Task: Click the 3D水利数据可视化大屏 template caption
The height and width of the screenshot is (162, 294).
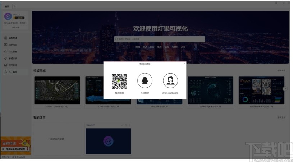Action: pos(108,107)
